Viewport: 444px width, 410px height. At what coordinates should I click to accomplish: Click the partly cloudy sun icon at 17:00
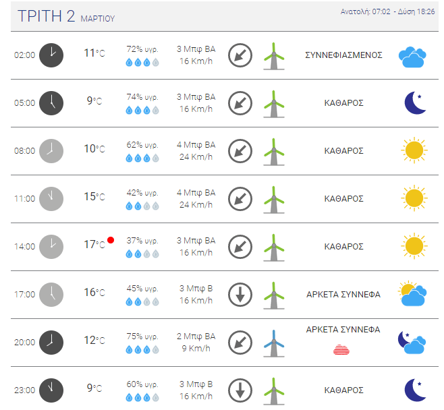click(x=412, y=294)
